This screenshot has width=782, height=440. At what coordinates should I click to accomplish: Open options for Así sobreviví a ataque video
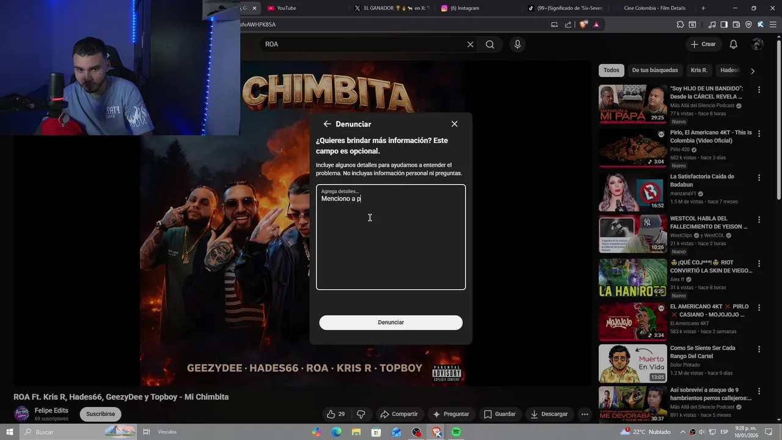759,391
